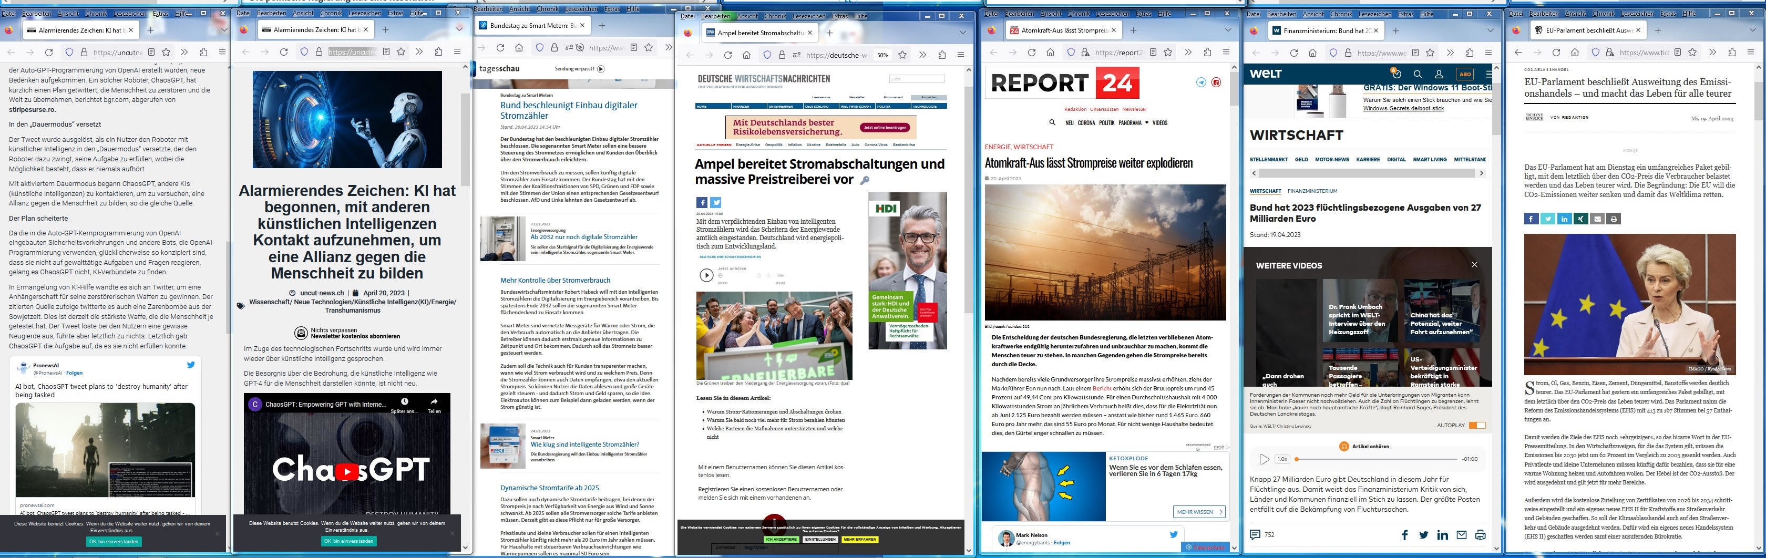Bookmark the Report24 page with the star
The height and width of the screenshot is (558, 1766).
click(1168, 52)
